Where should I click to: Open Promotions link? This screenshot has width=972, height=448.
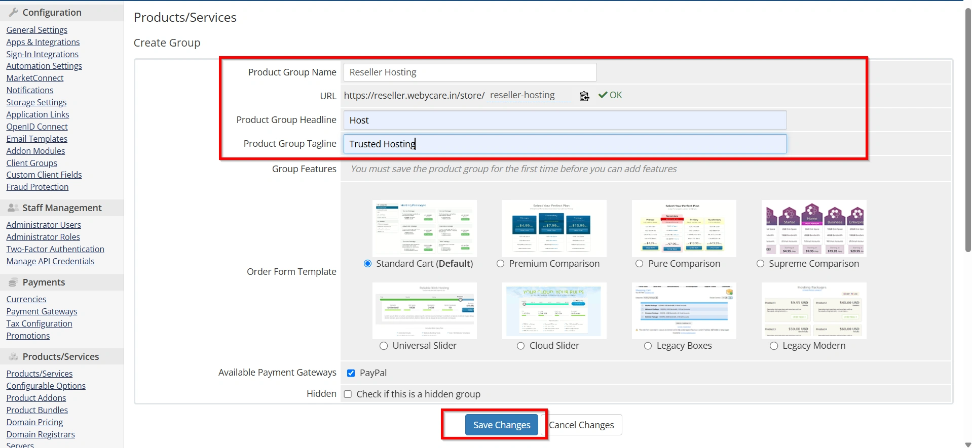(x=28, y=336)
